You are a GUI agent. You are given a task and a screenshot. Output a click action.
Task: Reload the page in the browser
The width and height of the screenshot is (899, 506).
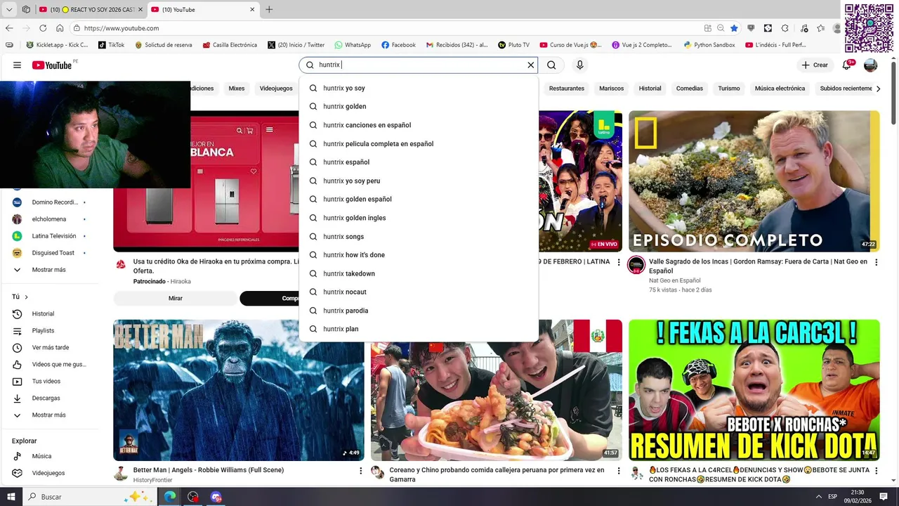(x=43, y=28)
